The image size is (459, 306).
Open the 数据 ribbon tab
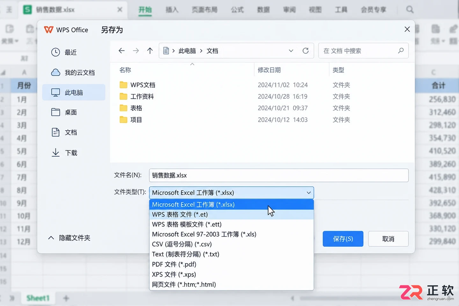click(x=264, y=10)
